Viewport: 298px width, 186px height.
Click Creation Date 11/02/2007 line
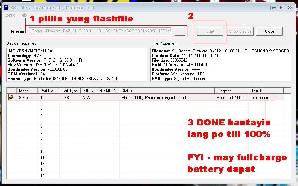click(x=185, y=56)
